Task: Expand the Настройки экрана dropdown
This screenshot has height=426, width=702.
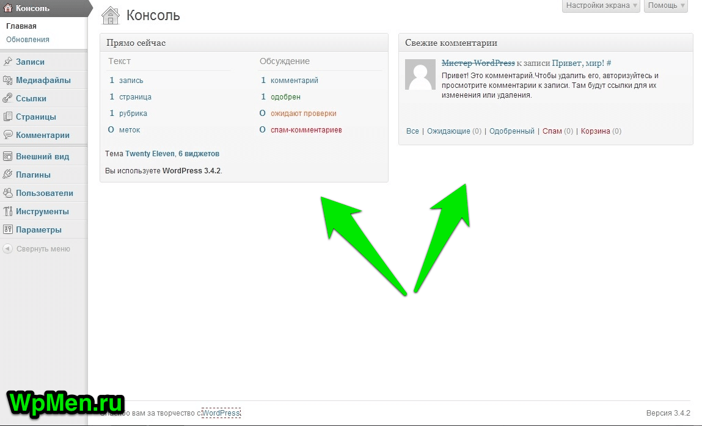Action: [601, 5]
